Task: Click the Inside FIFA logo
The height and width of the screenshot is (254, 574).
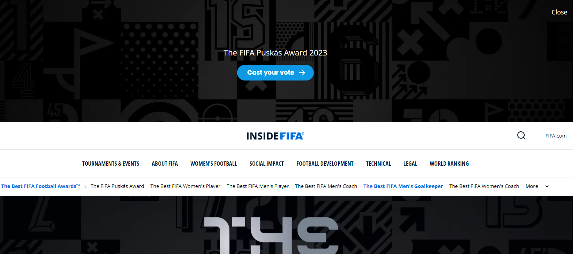Action: [275, 136]
